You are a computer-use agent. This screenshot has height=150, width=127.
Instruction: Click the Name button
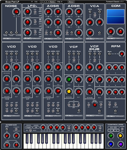[x=52, y=2]
